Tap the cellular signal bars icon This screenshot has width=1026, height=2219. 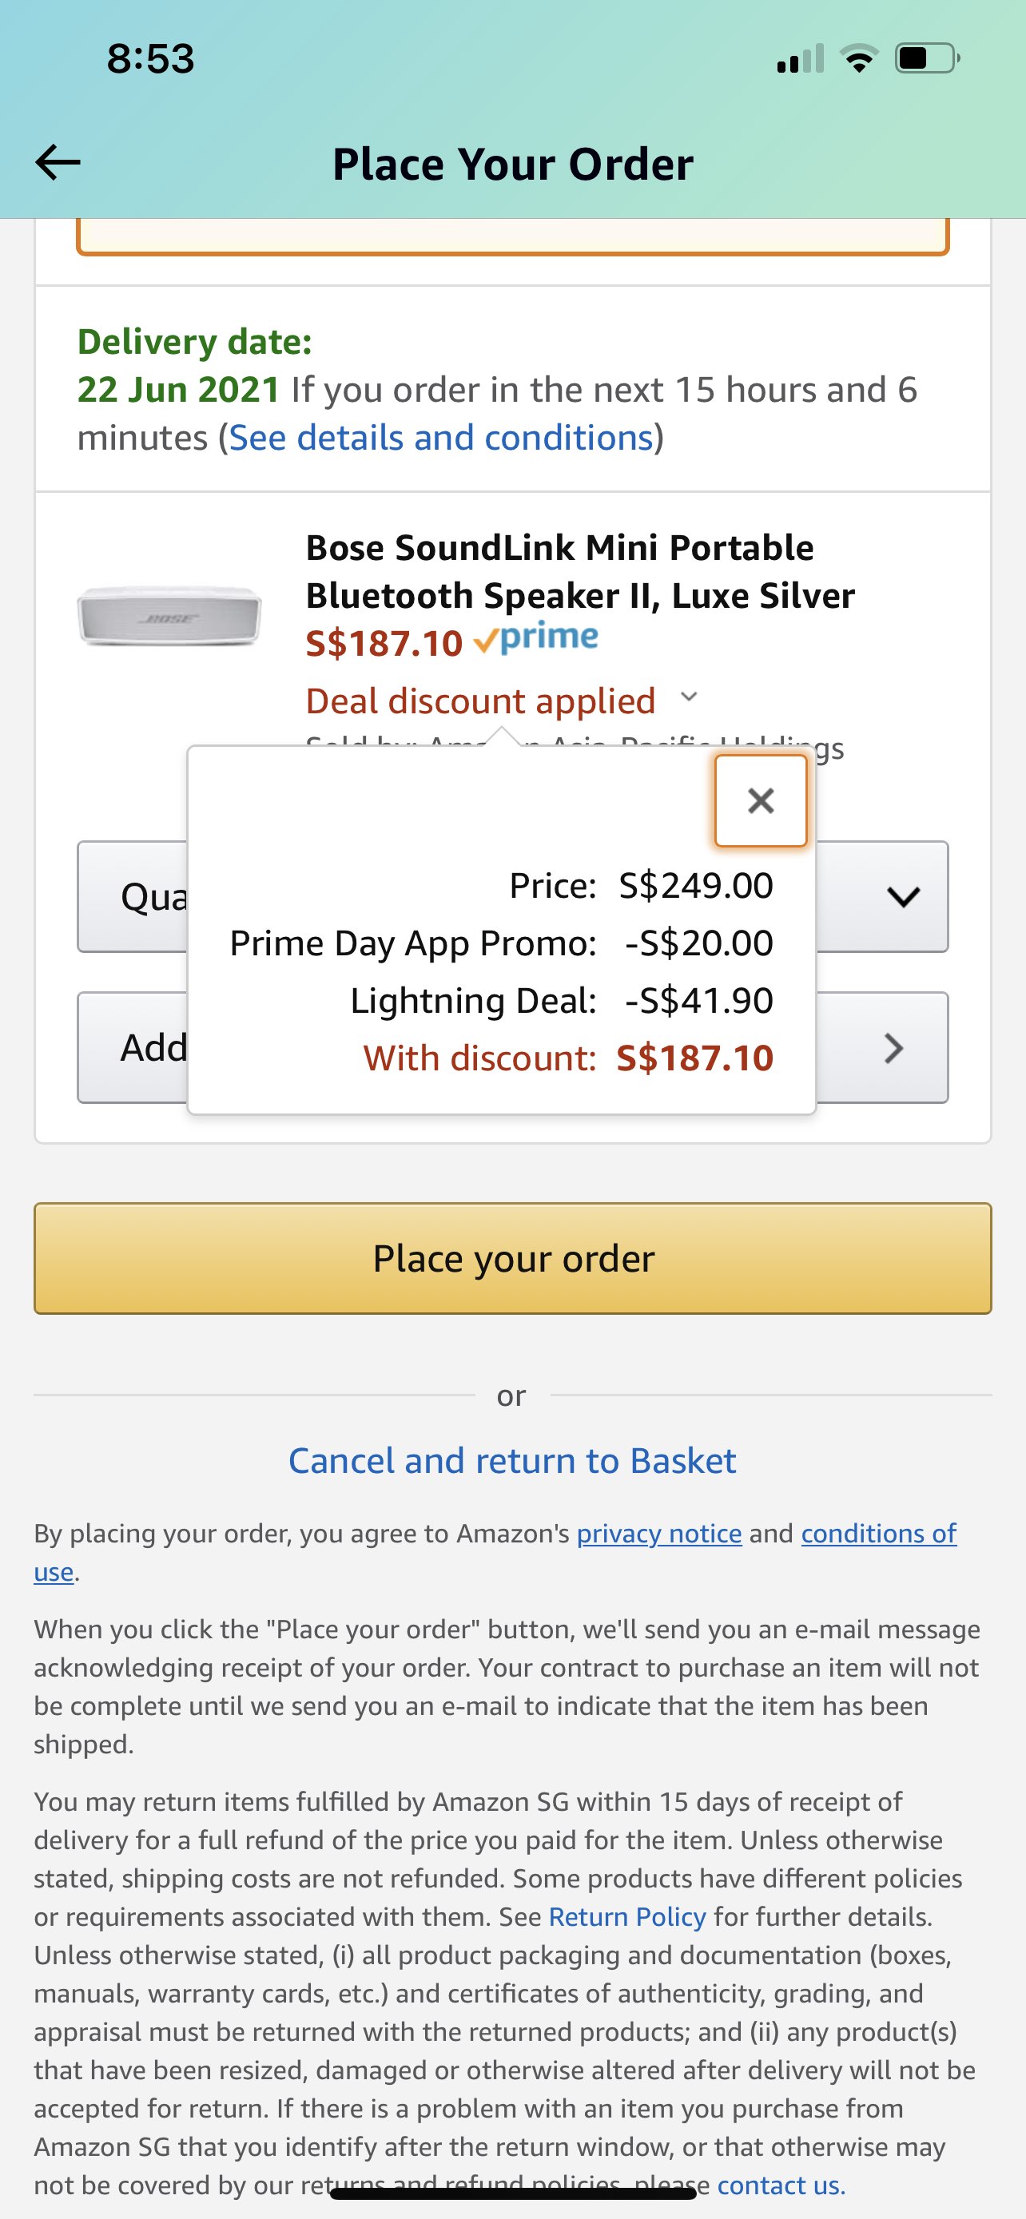[x=801, y=59]
